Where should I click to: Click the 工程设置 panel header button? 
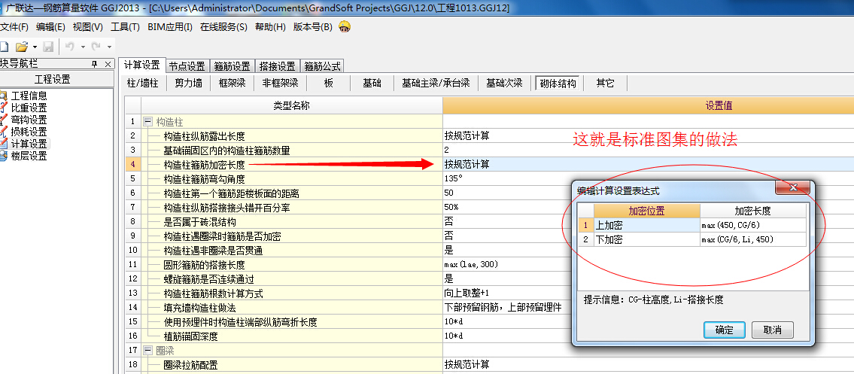52,80
